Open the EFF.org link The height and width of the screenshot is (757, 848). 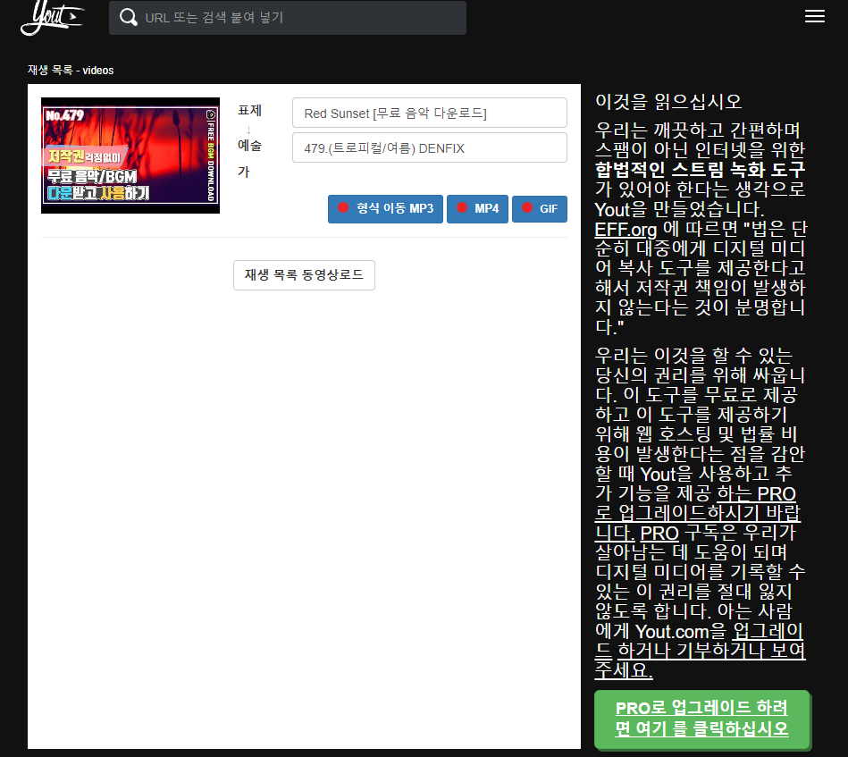pos(626,230)
